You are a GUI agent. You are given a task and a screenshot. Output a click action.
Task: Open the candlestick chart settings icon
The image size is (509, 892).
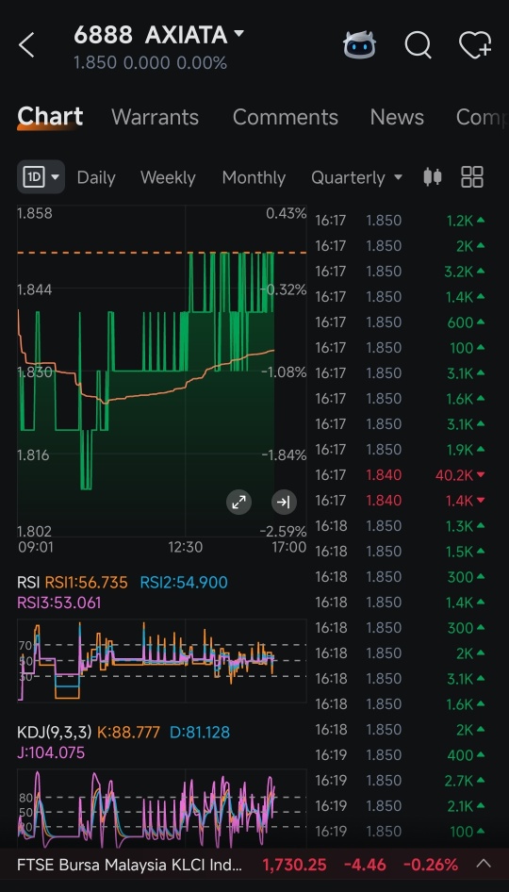[433, 177]
